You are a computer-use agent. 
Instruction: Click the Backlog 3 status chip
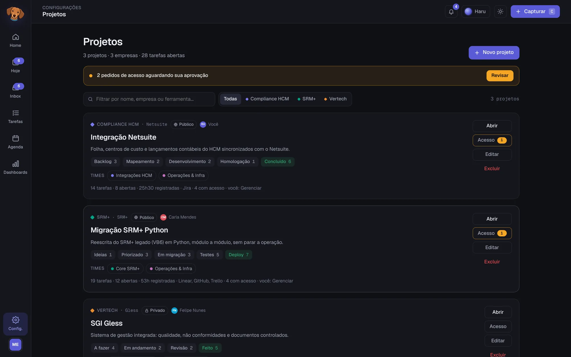coord(105,162)
